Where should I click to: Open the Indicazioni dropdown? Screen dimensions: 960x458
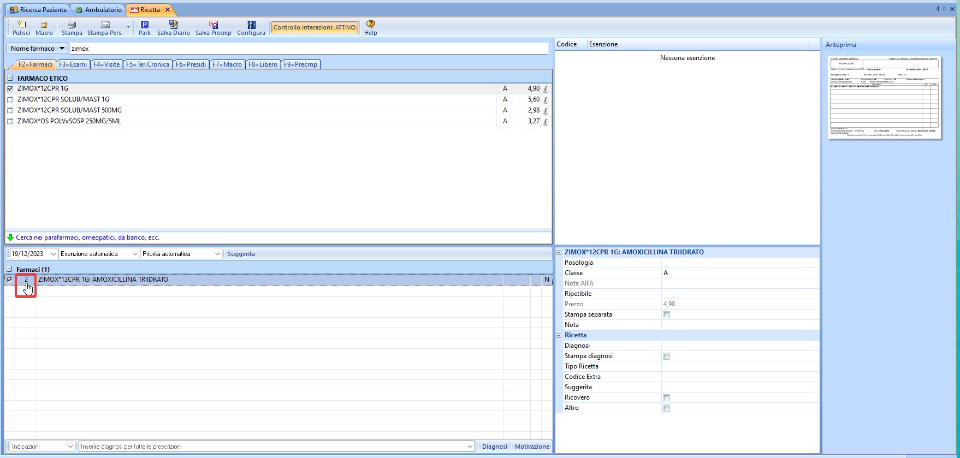tap(70, 447)
